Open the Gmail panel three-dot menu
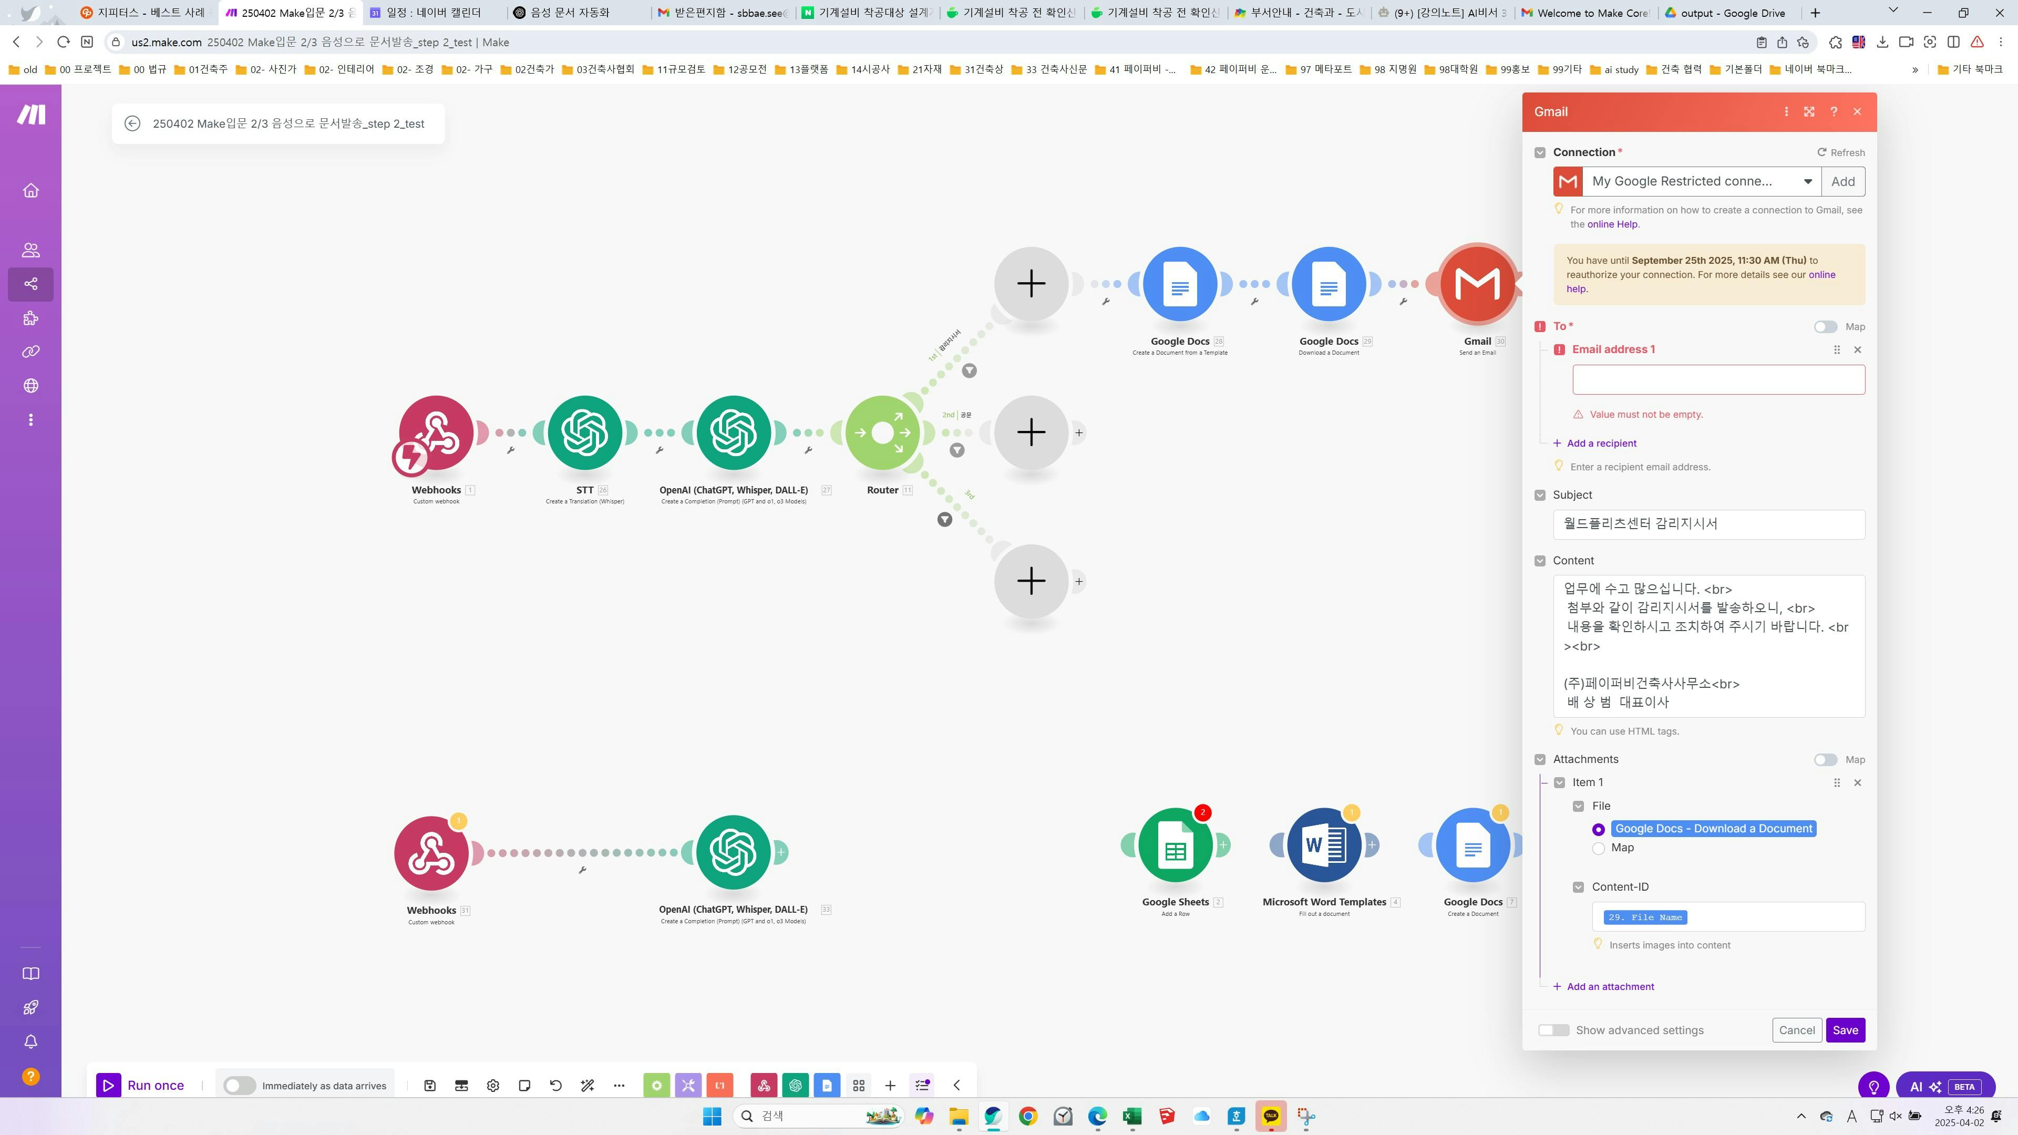 [x=1786, y=112]
